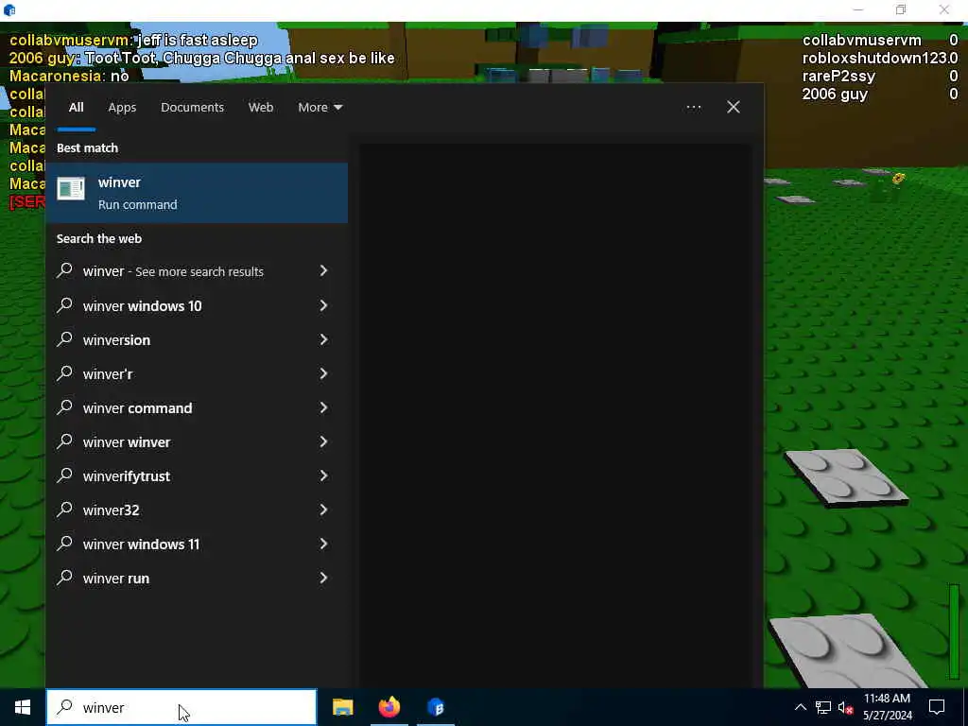Switch to the Apps search tab
This screenshot has width=968, height=726.
122,108
